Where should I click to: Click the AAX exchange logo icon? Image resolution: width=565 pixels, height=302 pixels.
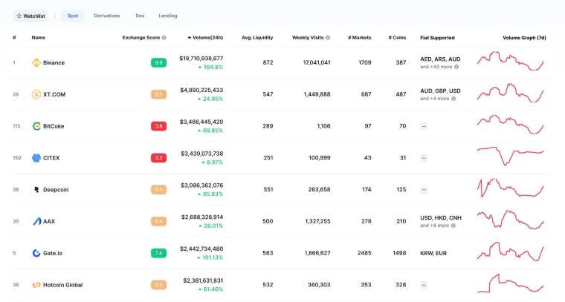(36, 221)
